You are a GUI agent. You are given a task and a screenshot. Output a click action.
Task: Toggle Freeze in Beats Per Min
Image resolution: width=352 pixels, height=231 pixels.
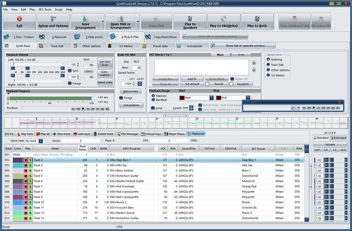coord(121,98)
